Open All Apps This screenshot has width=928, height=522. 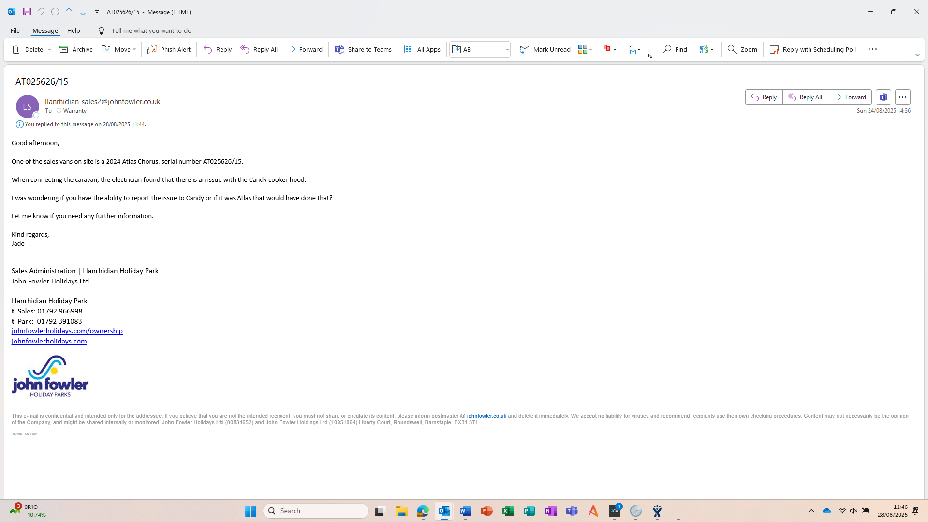422,49
